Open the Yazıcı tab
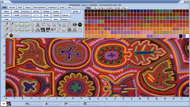Screen dimensions: 190x107 (69, 7)
